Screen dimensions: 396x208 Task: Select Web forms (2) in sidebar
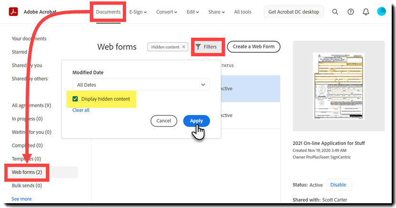(x=27, y=172)
